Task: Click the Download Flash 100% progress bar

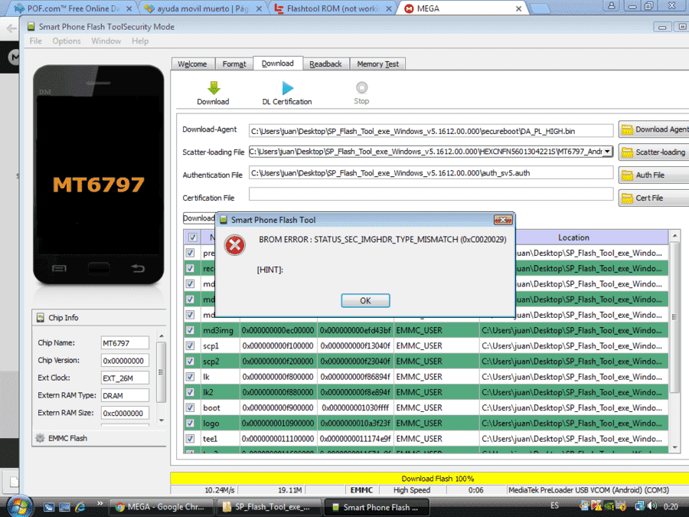Action: coord(429,478)
